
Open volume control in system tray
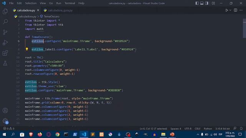(215, 135)
